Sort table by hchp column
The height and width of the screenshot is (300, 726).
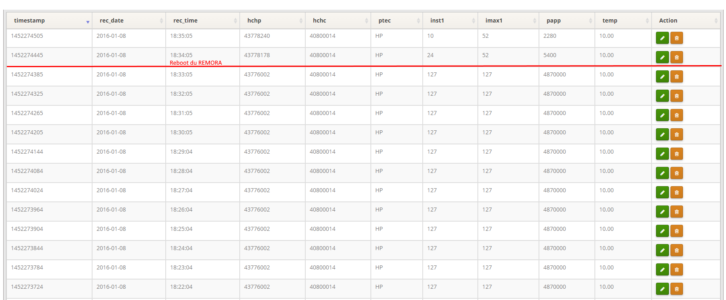pos(272,21)
